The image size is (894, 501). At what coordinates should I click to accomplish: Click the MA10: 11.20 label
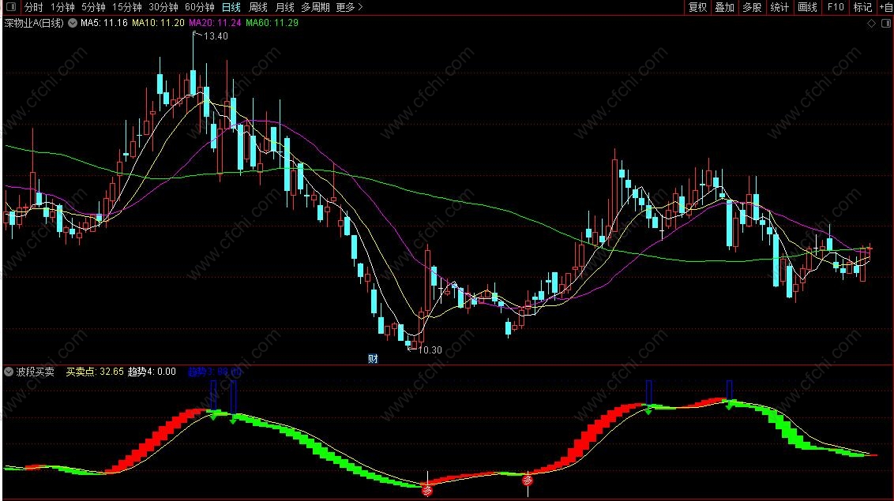(158, 23)
